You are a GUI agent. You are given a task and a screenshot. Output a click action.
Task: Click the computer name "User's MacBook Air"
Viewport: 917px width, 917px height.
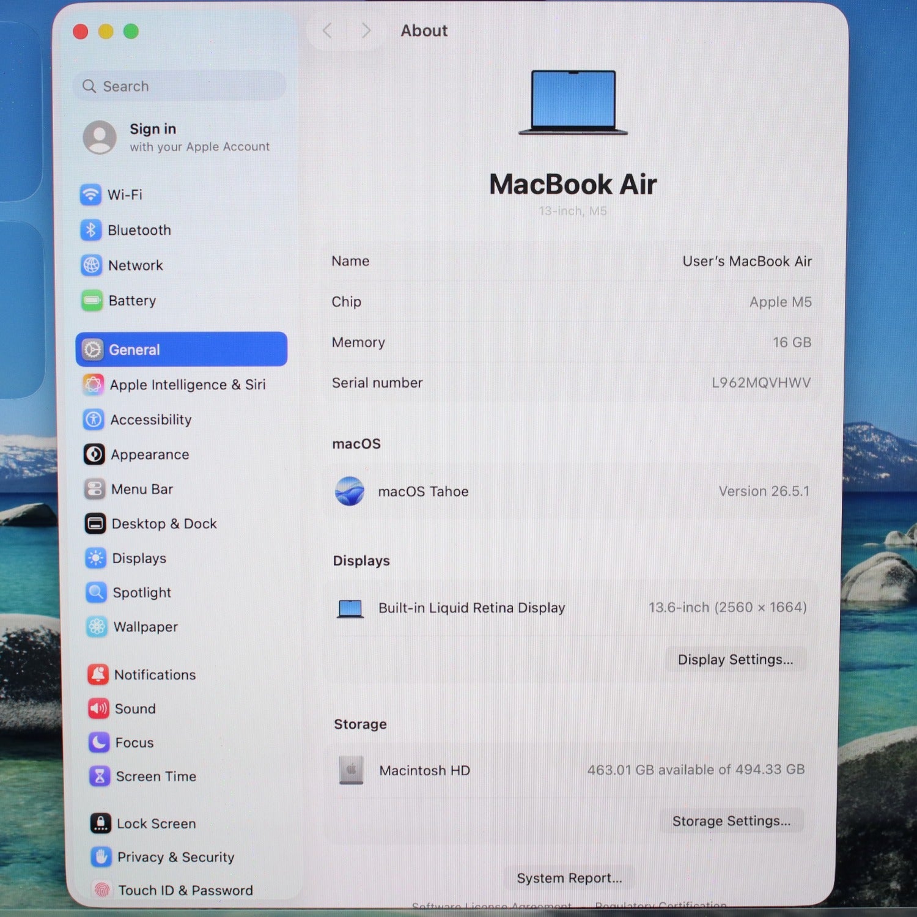747,262
